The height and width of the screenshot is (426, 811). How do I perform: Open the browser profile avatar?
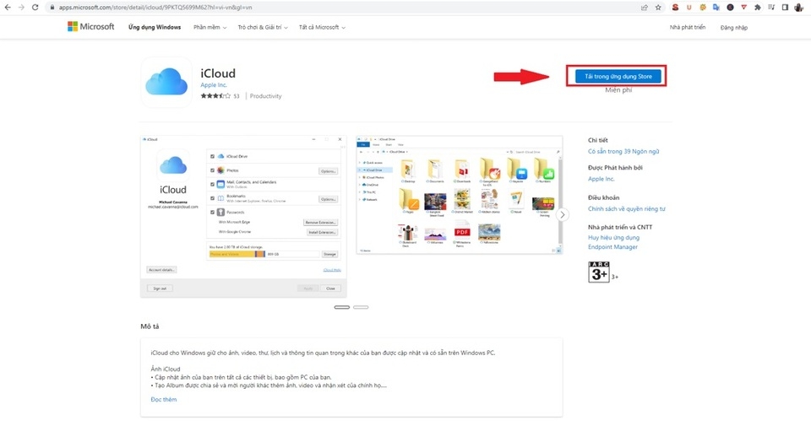click(x=798, y=8)
